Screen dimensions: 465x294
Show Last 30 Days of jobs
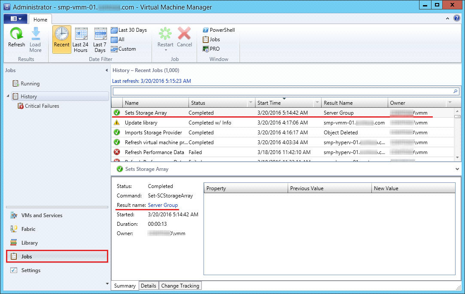coord(129,30)
